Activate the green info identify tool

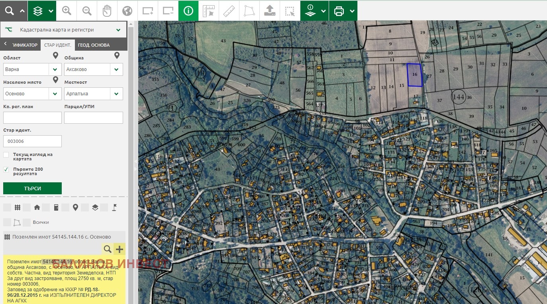point(188,11)
